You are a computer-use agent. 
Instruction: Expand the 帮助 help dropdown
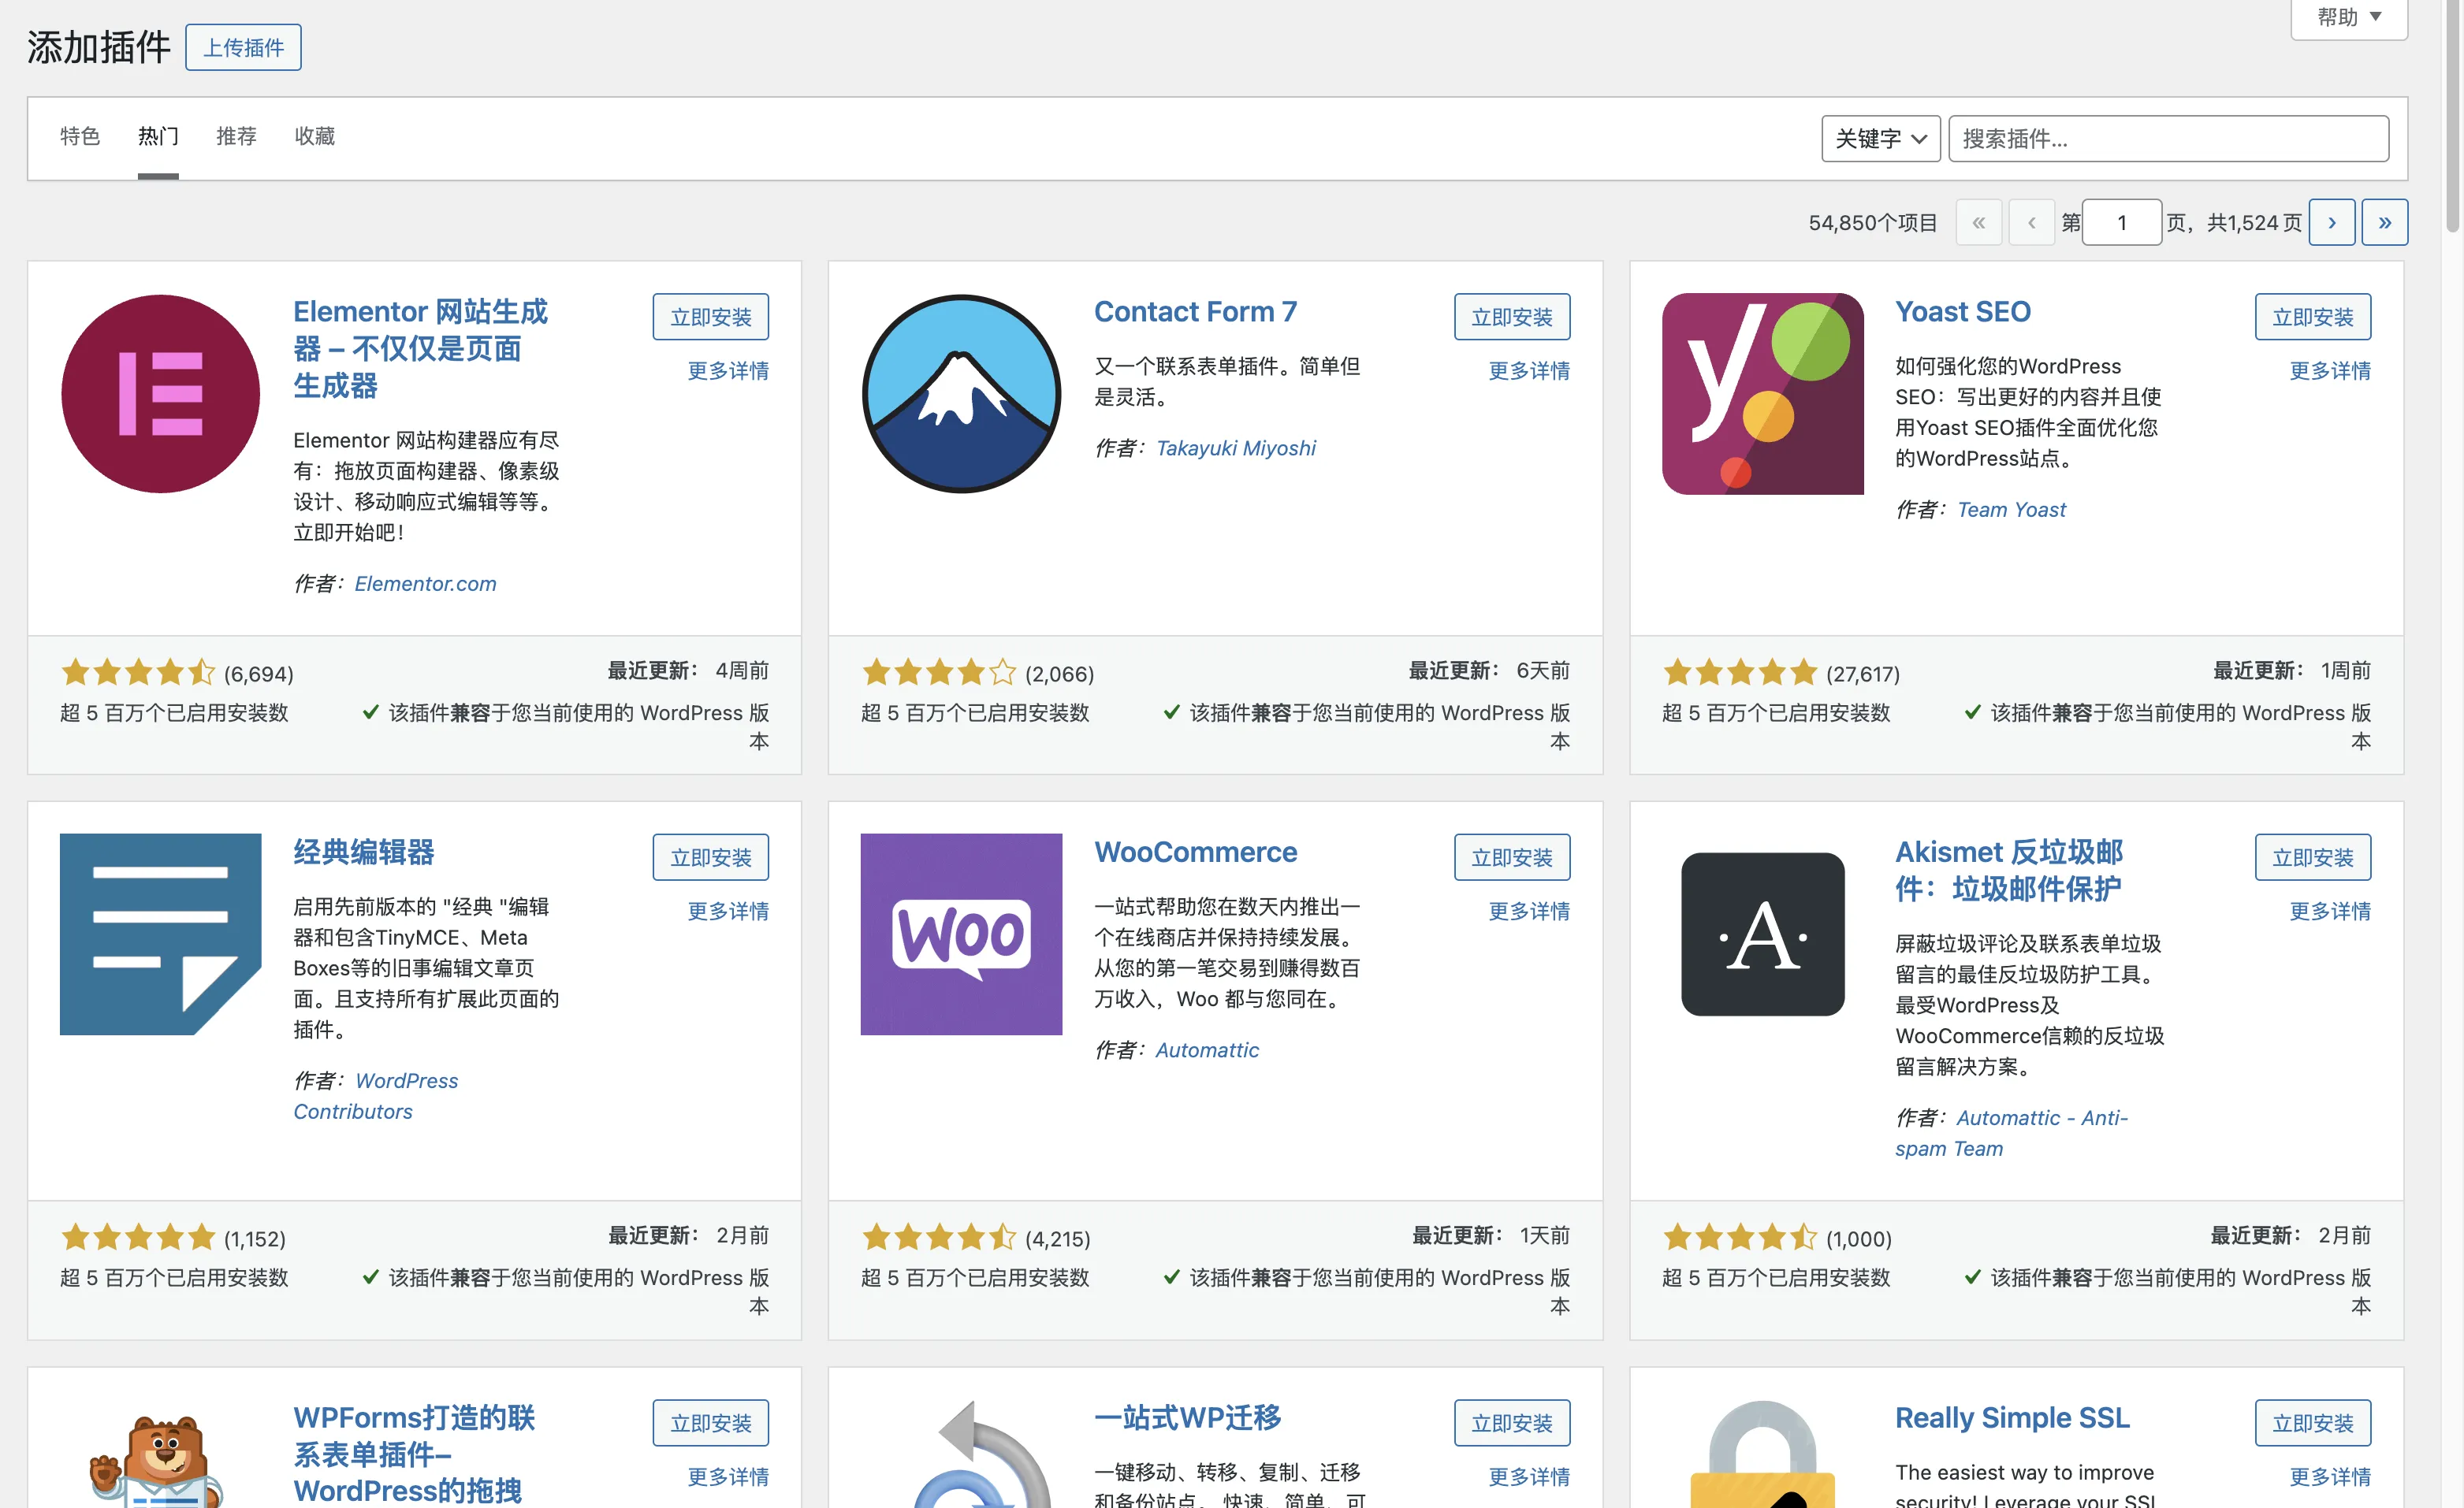point(2348,17)
